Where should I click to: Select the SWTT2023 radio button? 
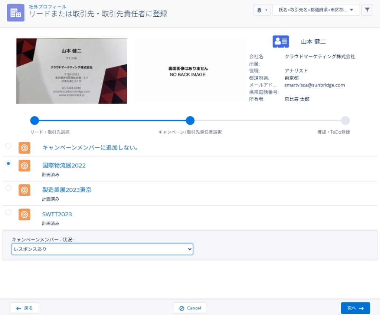coord(9,212)
